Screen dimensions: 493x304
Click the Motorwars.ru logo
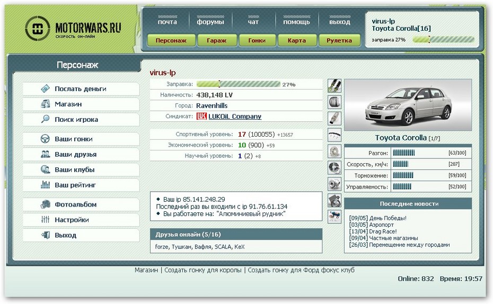coord(73,29)
